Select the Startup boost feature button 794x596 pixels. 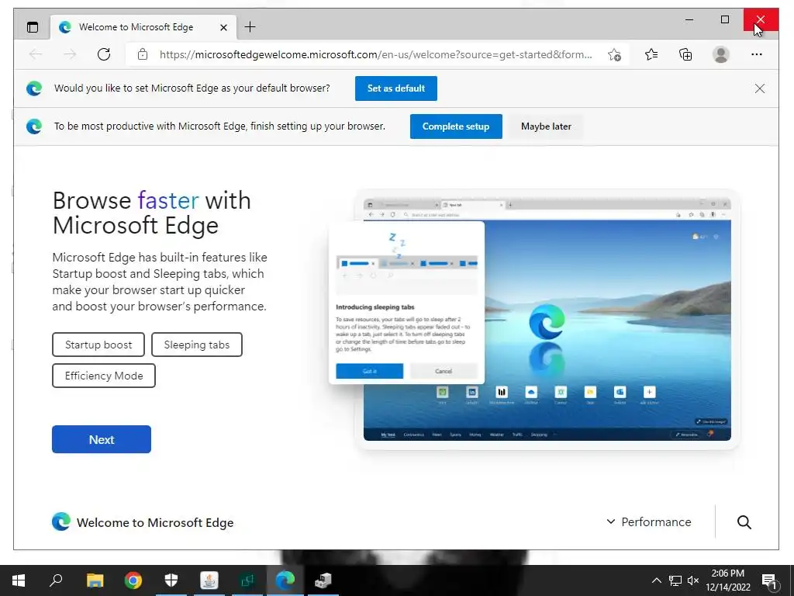98,345
